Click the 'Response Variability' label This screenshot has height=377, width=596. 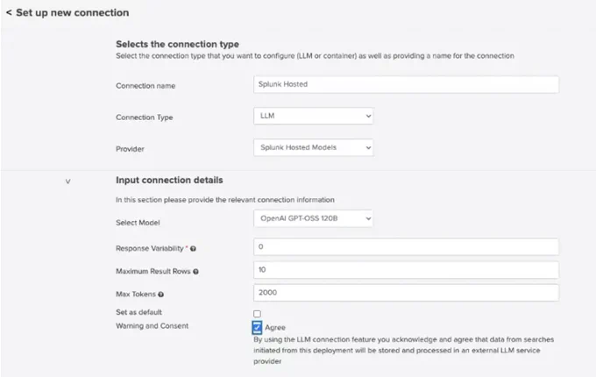150,248
